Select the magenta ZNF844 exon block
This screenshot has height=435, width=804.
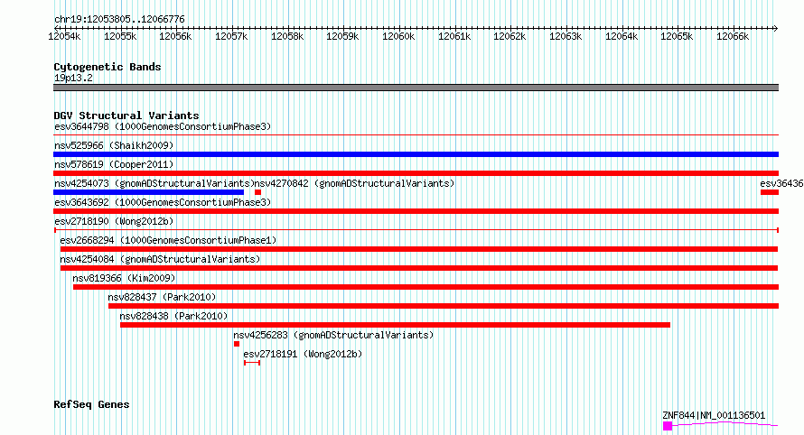(667, 426)
